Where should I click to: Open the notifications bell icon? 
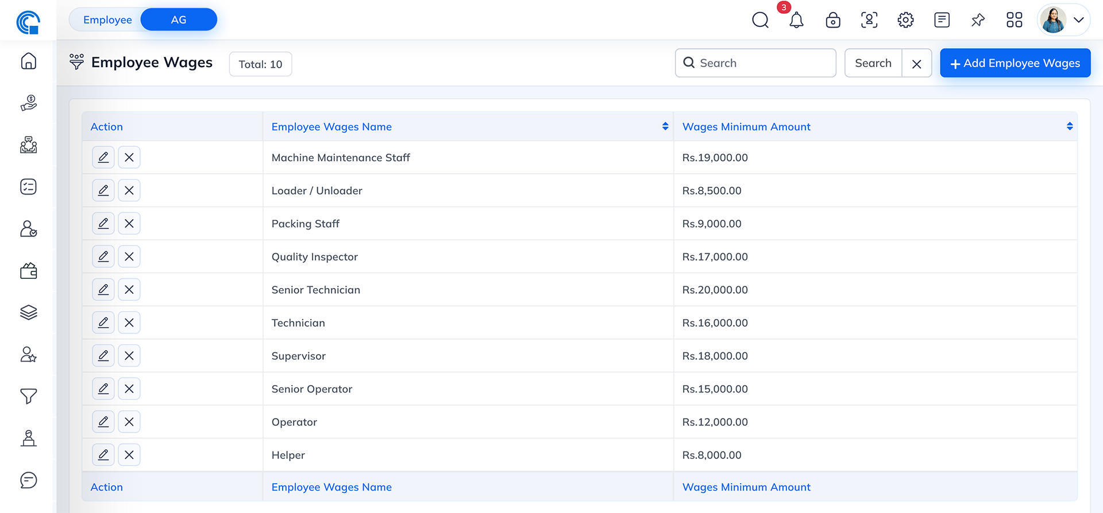point(796,20)
